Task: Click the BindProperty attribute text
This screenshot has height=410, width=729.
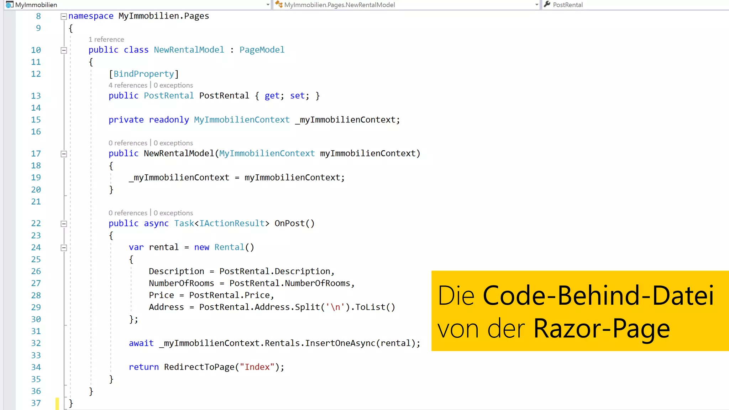Action: tap(144, 74)
